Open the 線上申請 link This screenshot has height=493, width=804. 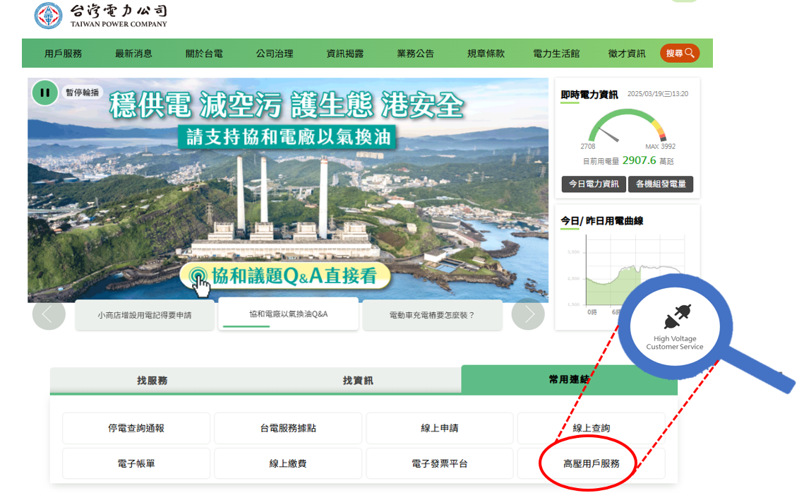pyautogui.click(x=440, y=428)
